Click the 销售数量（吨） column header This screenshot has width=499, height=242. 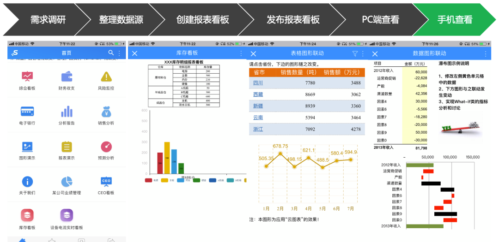point(299,72)
